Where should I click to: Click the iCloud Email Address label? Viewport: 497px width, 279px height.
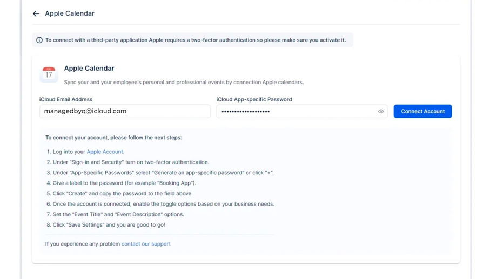coord(66,99)
